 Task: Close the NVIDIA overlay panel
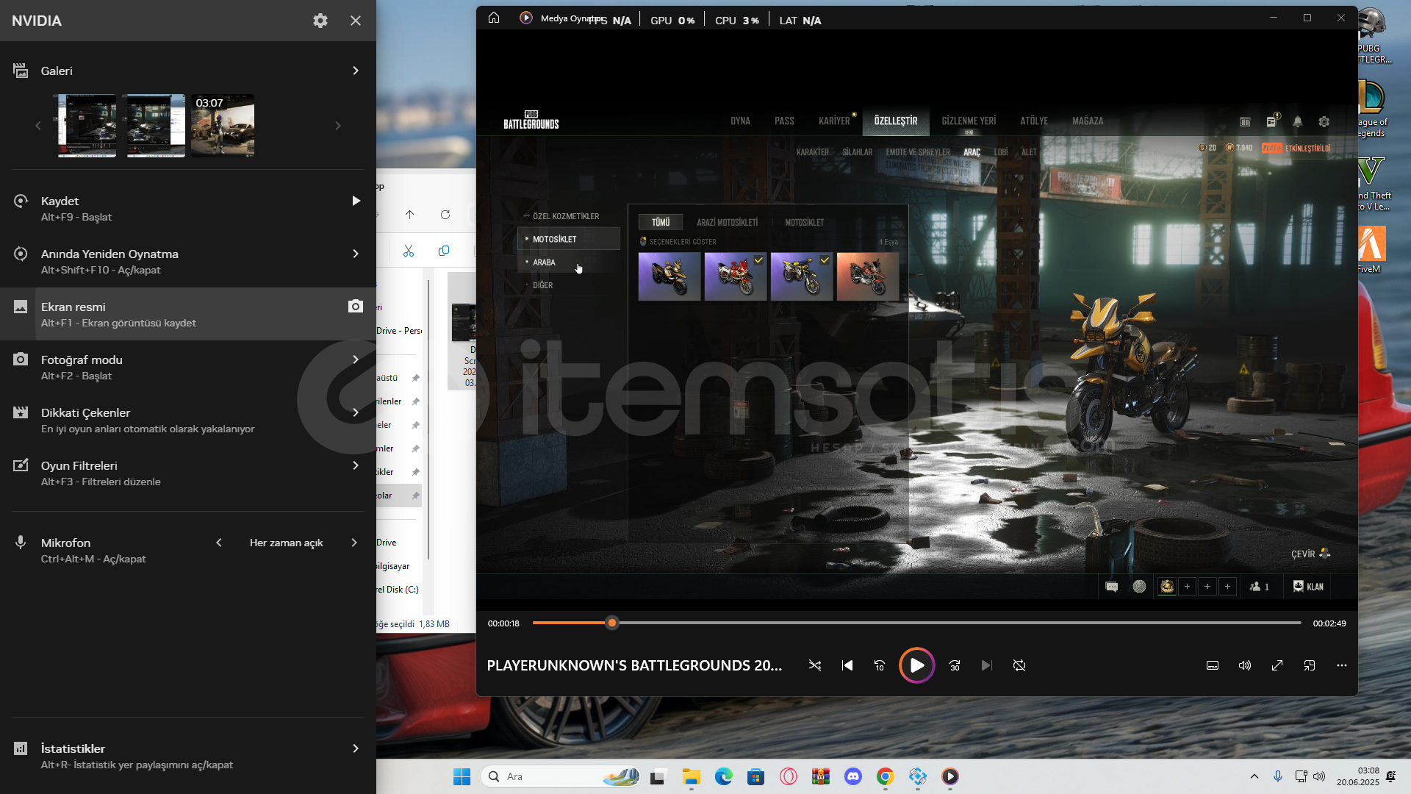[x=356, y=21]
